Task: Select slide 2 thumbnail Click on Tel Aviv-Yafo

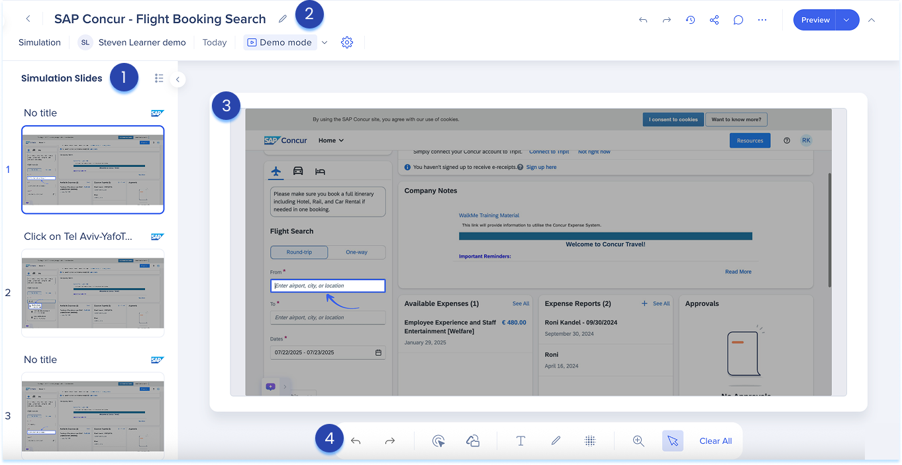Action: [93, 293]
